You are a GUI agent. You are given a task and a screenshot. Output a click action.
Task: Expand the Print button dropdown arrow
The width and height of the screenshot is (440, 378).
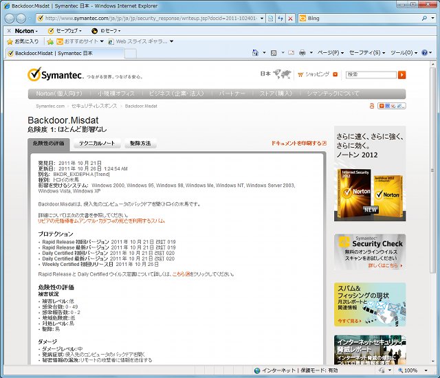point(311,53)
